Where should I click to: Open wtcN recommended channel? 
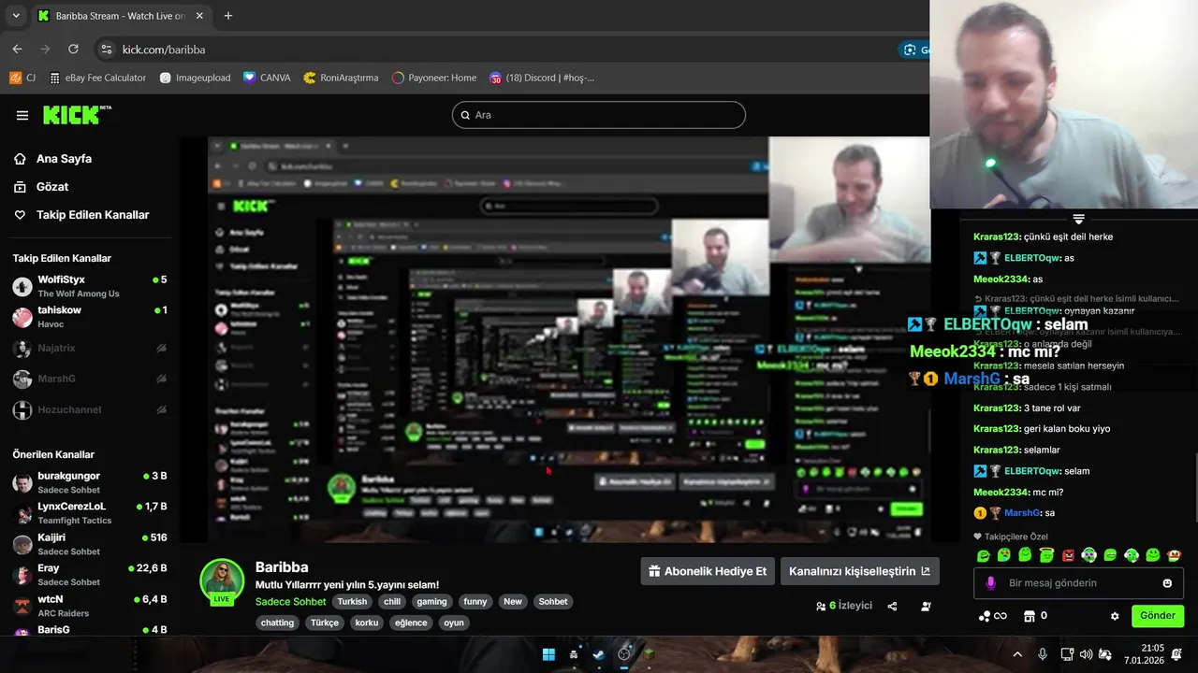tap(90, 605)
